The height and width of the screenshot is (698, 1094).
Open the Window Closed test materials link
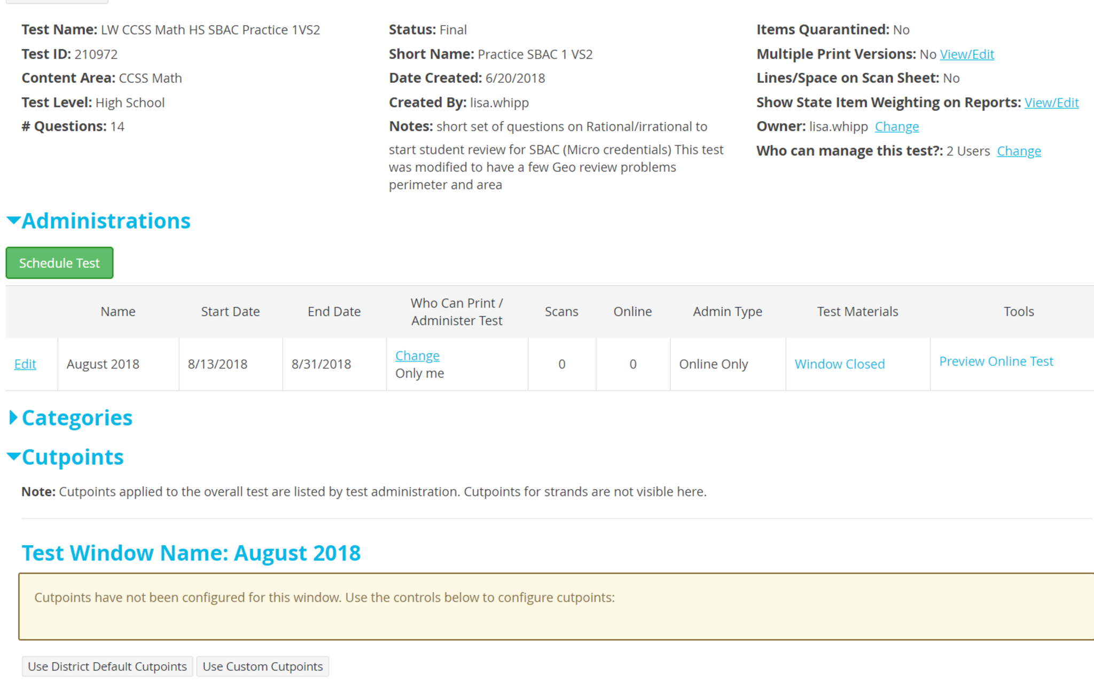point(839,364)
